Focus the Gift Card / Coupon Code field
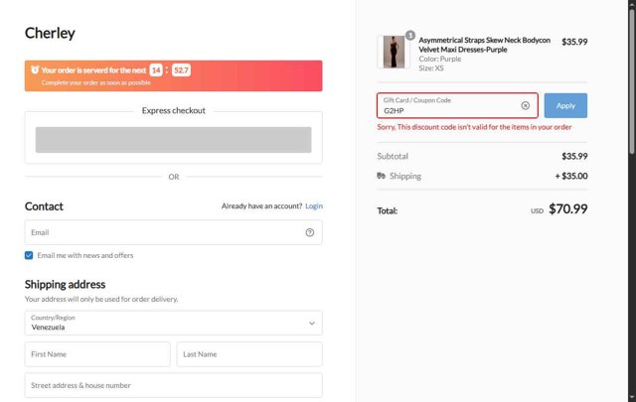This screenshot has height=402, width=636. pyautogui.click(x=457, y=106)
